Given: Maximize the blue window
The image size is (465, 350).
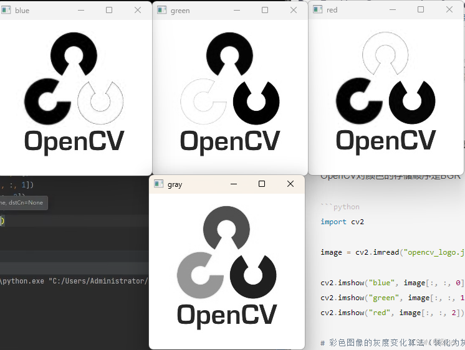Looking at the screenshot, I should (109, 10).
